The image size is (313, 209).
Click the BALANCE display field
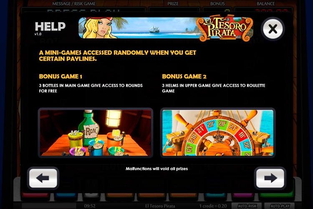(x=263, y=10)
